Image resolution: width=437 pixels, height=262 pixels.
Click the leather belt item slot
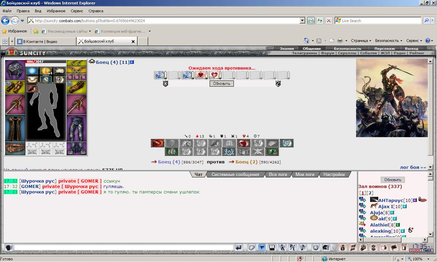[x=15, y=149]
